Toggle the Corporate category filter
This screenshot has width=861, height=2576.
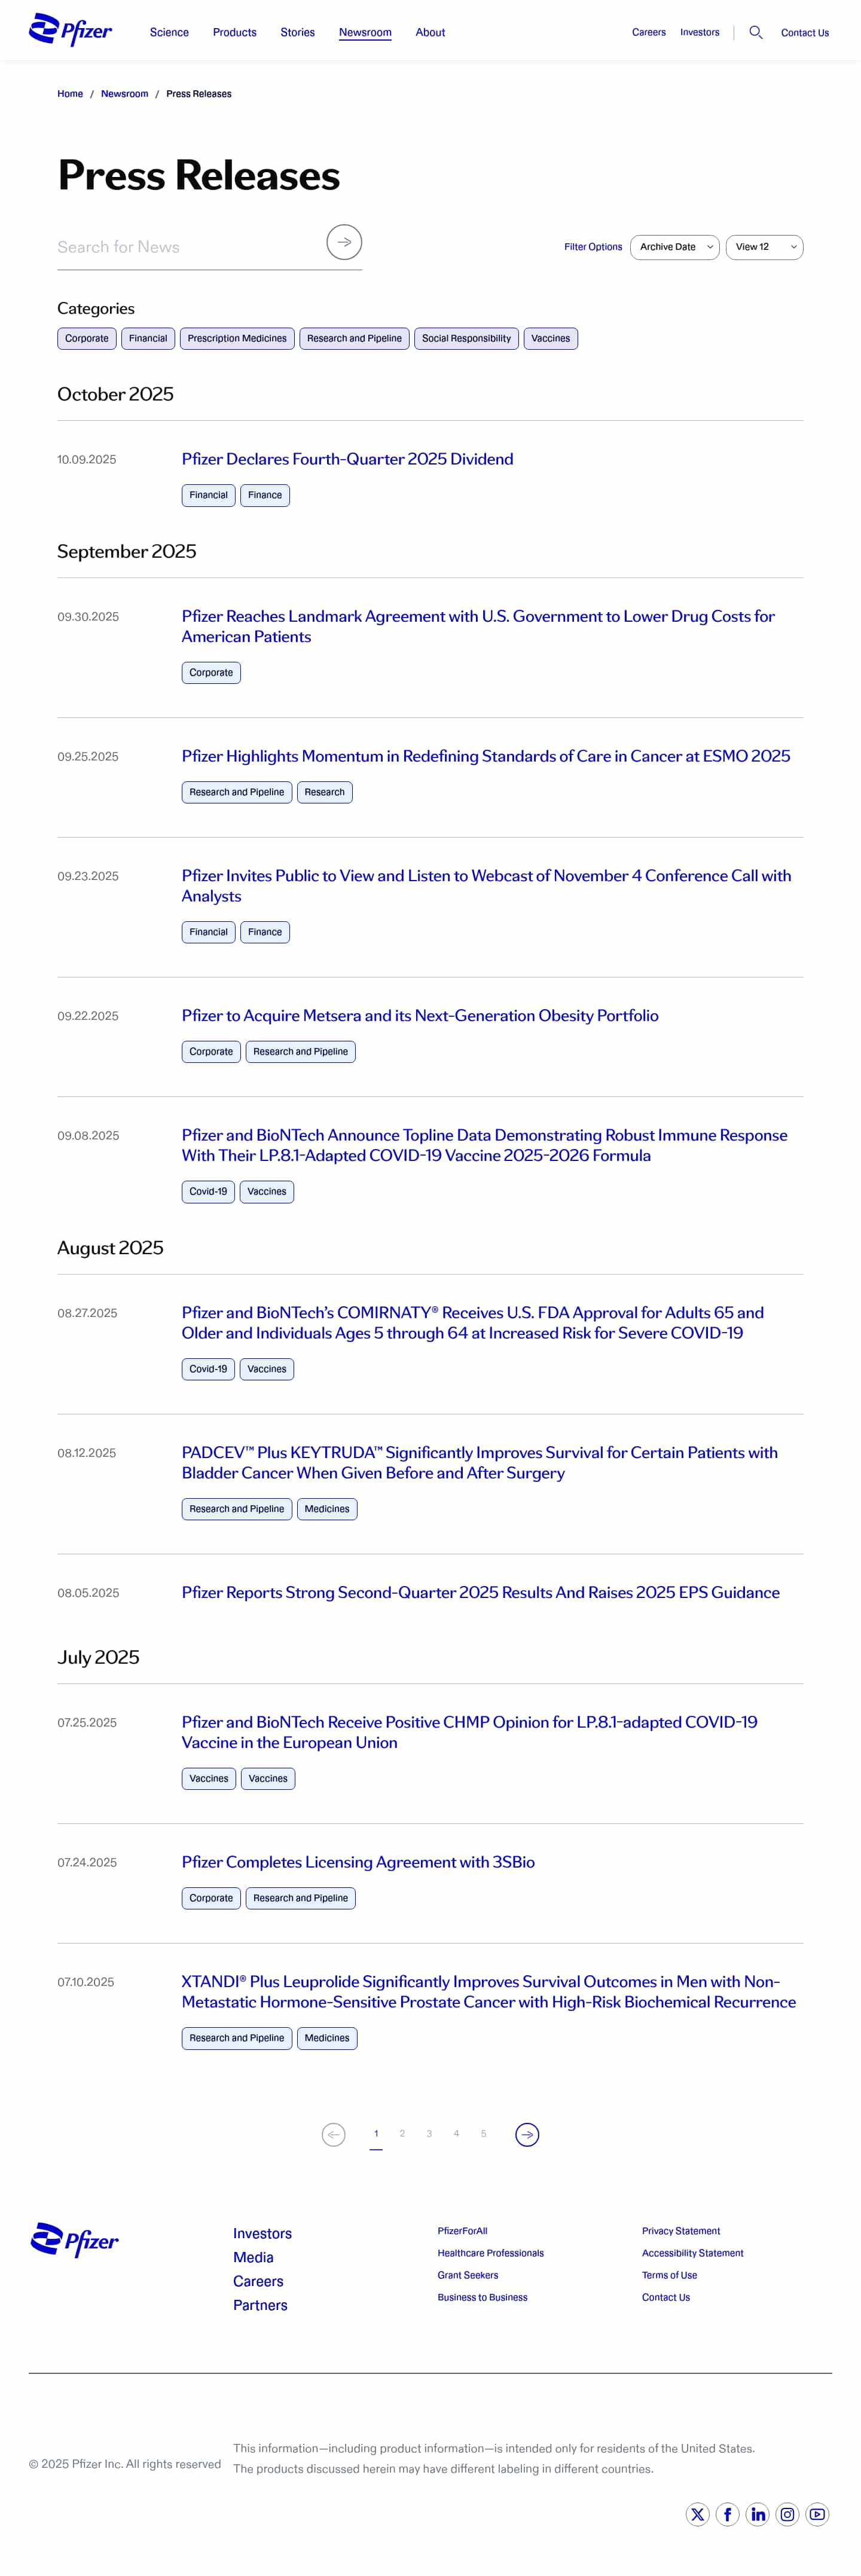[x=87, y=339]
